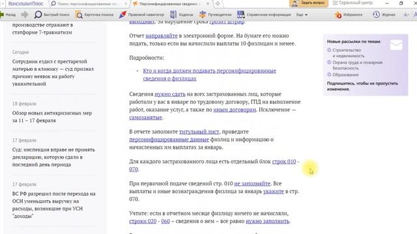This screenshot has width=417, height=234.
Task: Follow the нужно сдать link
Action: pyautogui.click(x=170, y=94)
